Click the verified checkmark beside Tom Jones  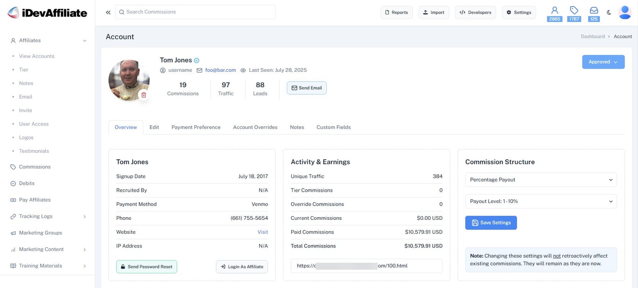coord(196,60)
